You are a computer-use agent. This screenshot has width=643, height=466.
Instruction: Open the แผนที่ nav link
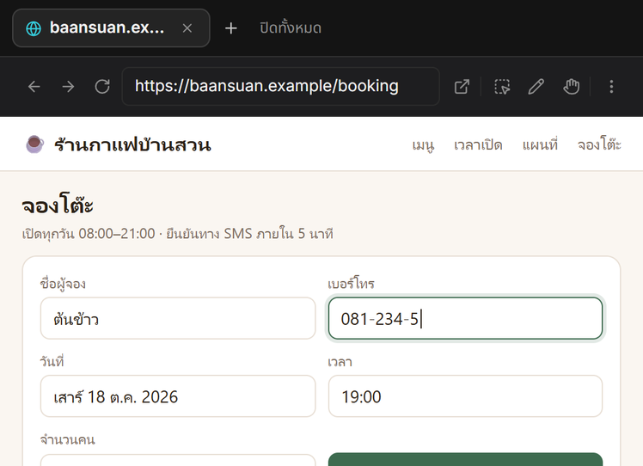click(x=540, y=144)
